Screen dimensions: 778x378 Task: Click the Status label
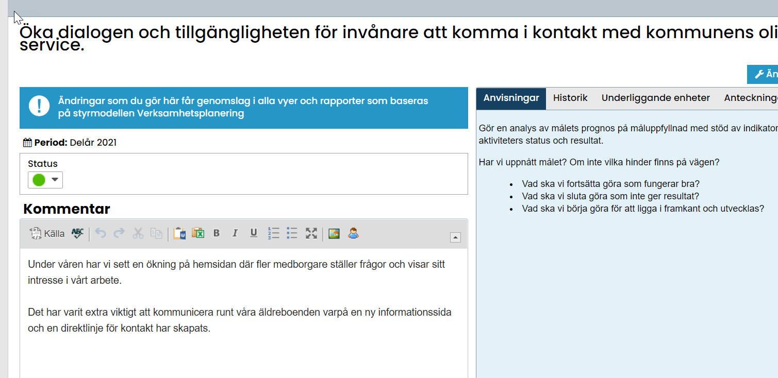coord(43,164)
